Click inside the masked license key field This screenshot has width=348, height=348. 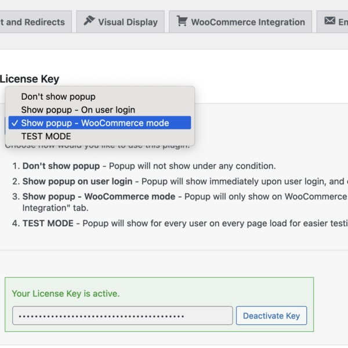click(122, 316)
